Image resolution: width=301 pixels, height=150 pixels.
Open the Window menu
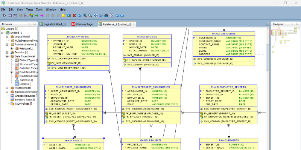pyautogui.click(x=51, y=9)
